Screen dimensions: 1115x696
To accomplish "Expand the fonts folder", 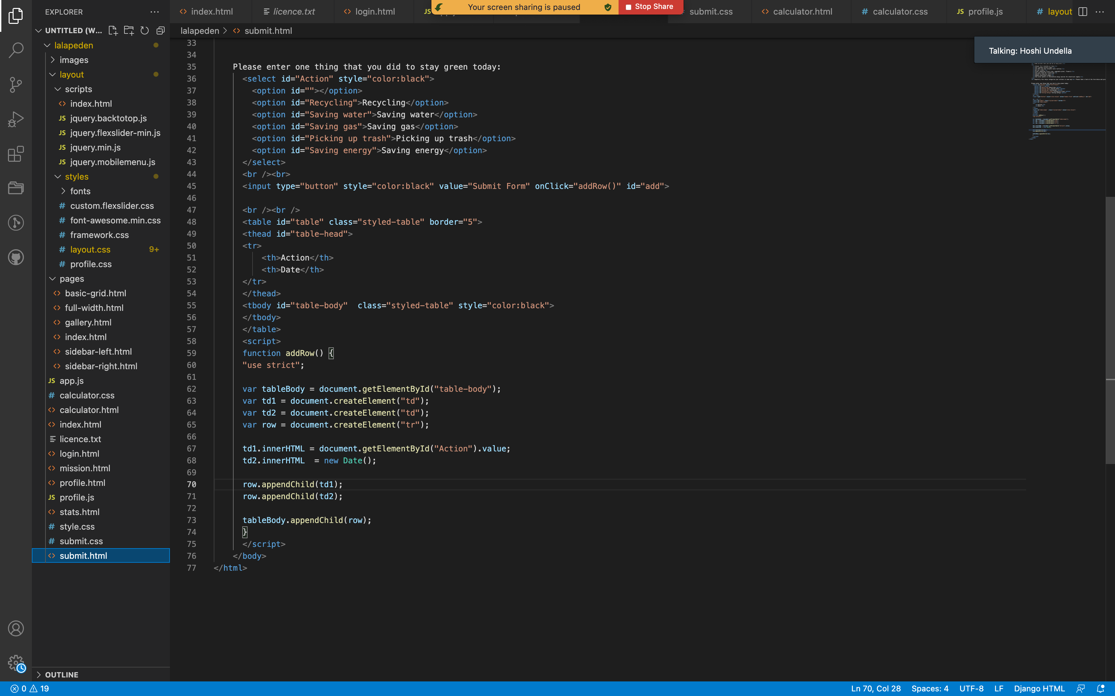I will 80,191.
